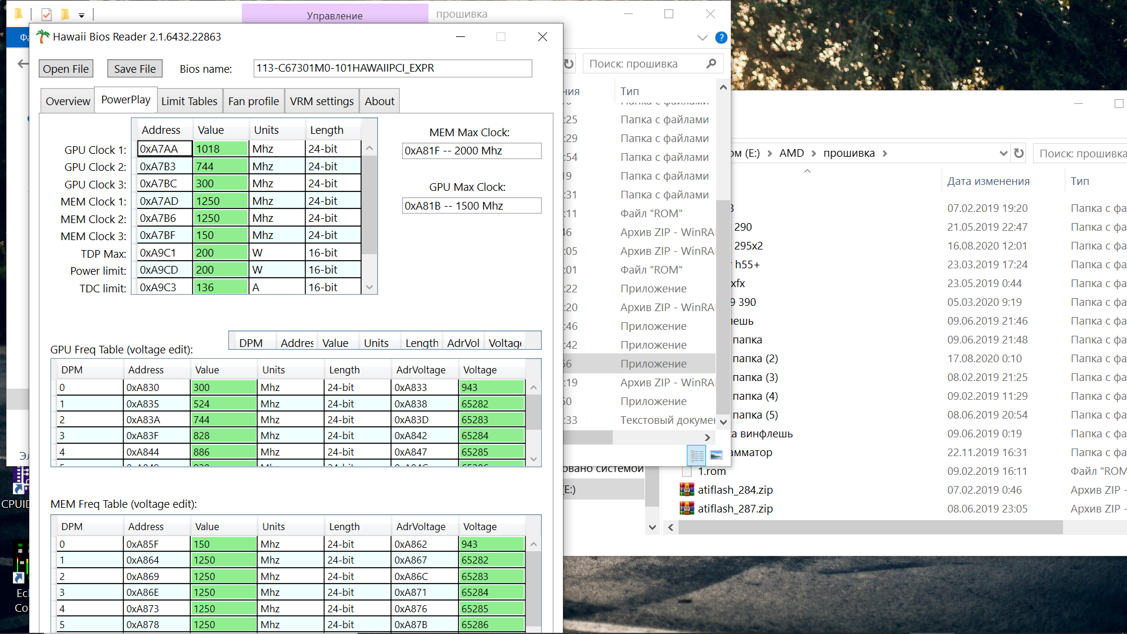Click the refresh icon beside the прошивка address bar
This screenshot has width=1127, height=634.
[x=1019, y=153]
